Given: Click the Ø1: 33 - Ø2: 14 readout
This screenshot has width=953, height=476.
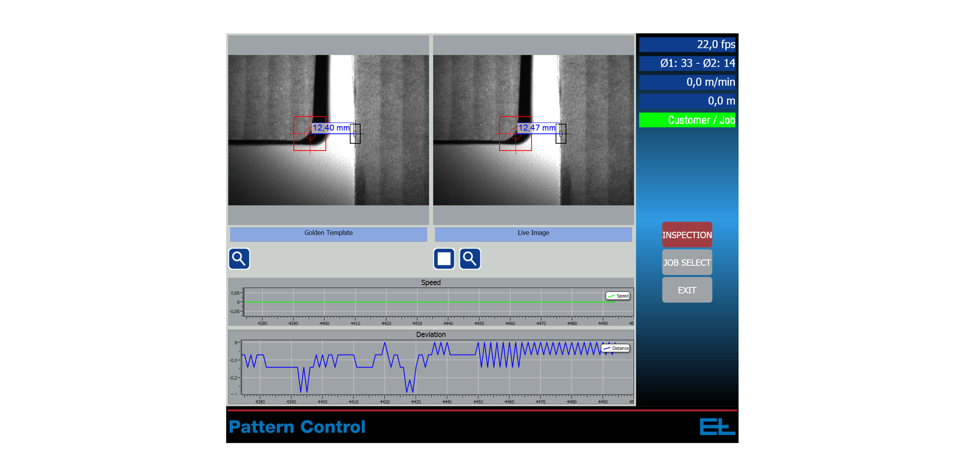Looking at the screenshot, I should 687,64.
